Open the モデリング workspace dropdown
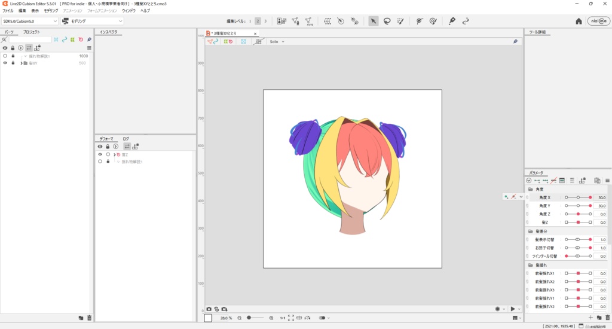Screen dimensions: 612x329 [x=93, y=21]
